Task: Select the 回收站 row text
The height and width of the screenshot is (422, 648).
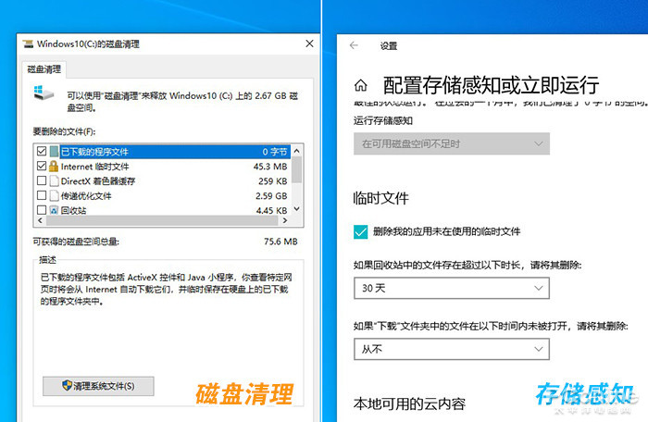Action: tap(73, 210)
